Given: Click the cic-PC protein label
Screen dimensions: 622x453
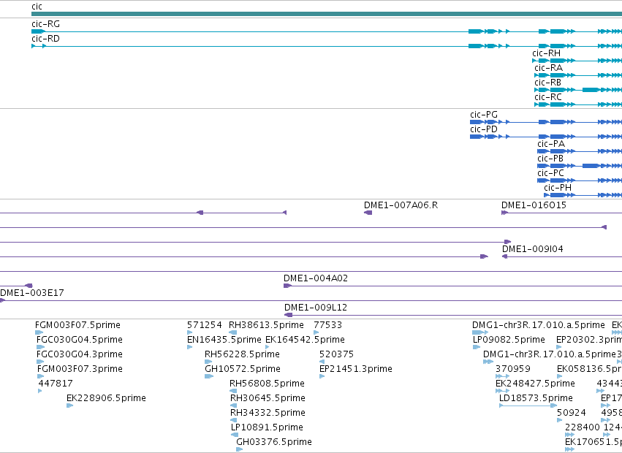Looking at the screenshot, I should (550, 173).
